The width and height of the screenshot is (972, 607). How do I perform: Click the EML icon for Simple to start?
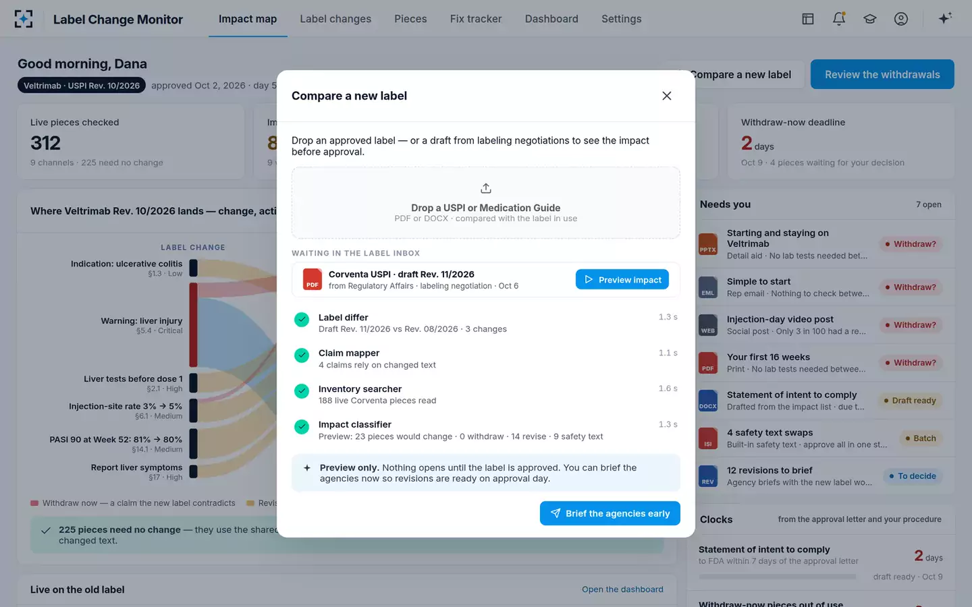(x=708, y=287)
